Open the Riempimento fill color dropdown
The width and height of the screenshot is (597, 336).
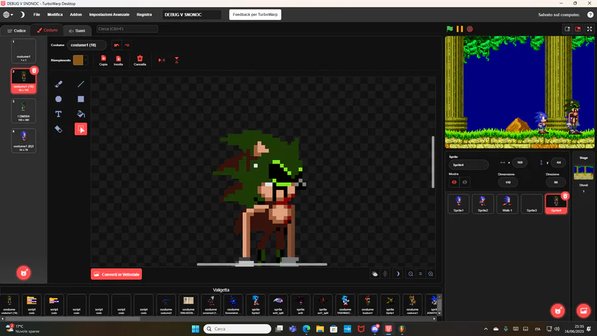pyautogui.click(x=86, y=60)
